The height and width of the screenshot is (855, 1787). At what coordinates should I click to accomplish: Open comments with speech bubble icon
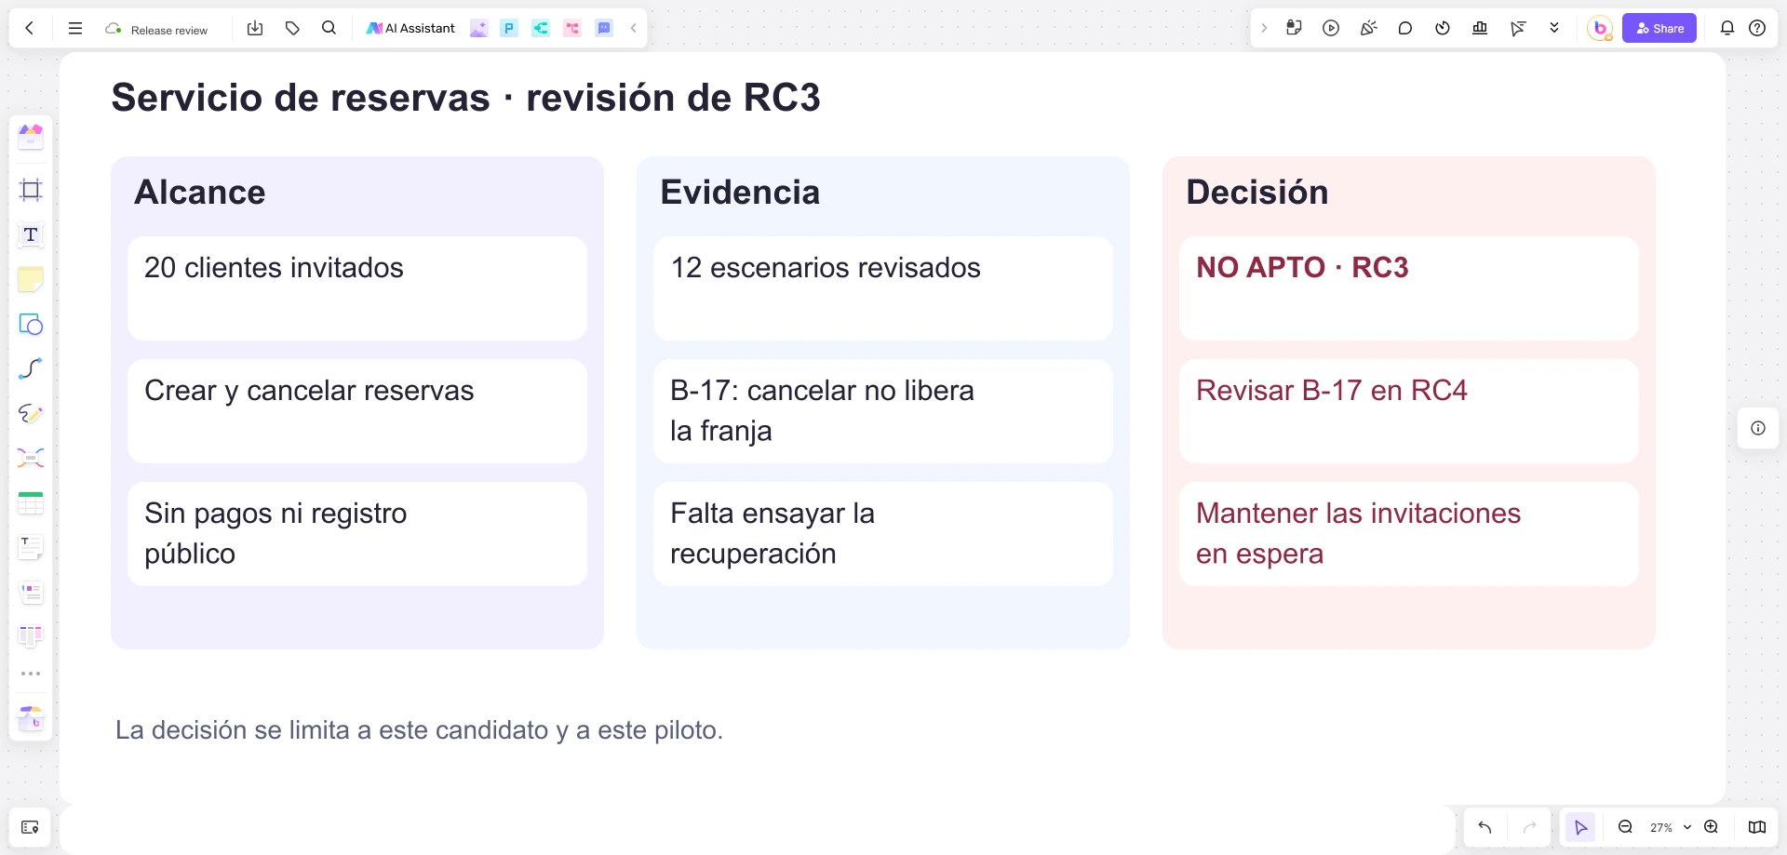click(x=1405, y=28)
